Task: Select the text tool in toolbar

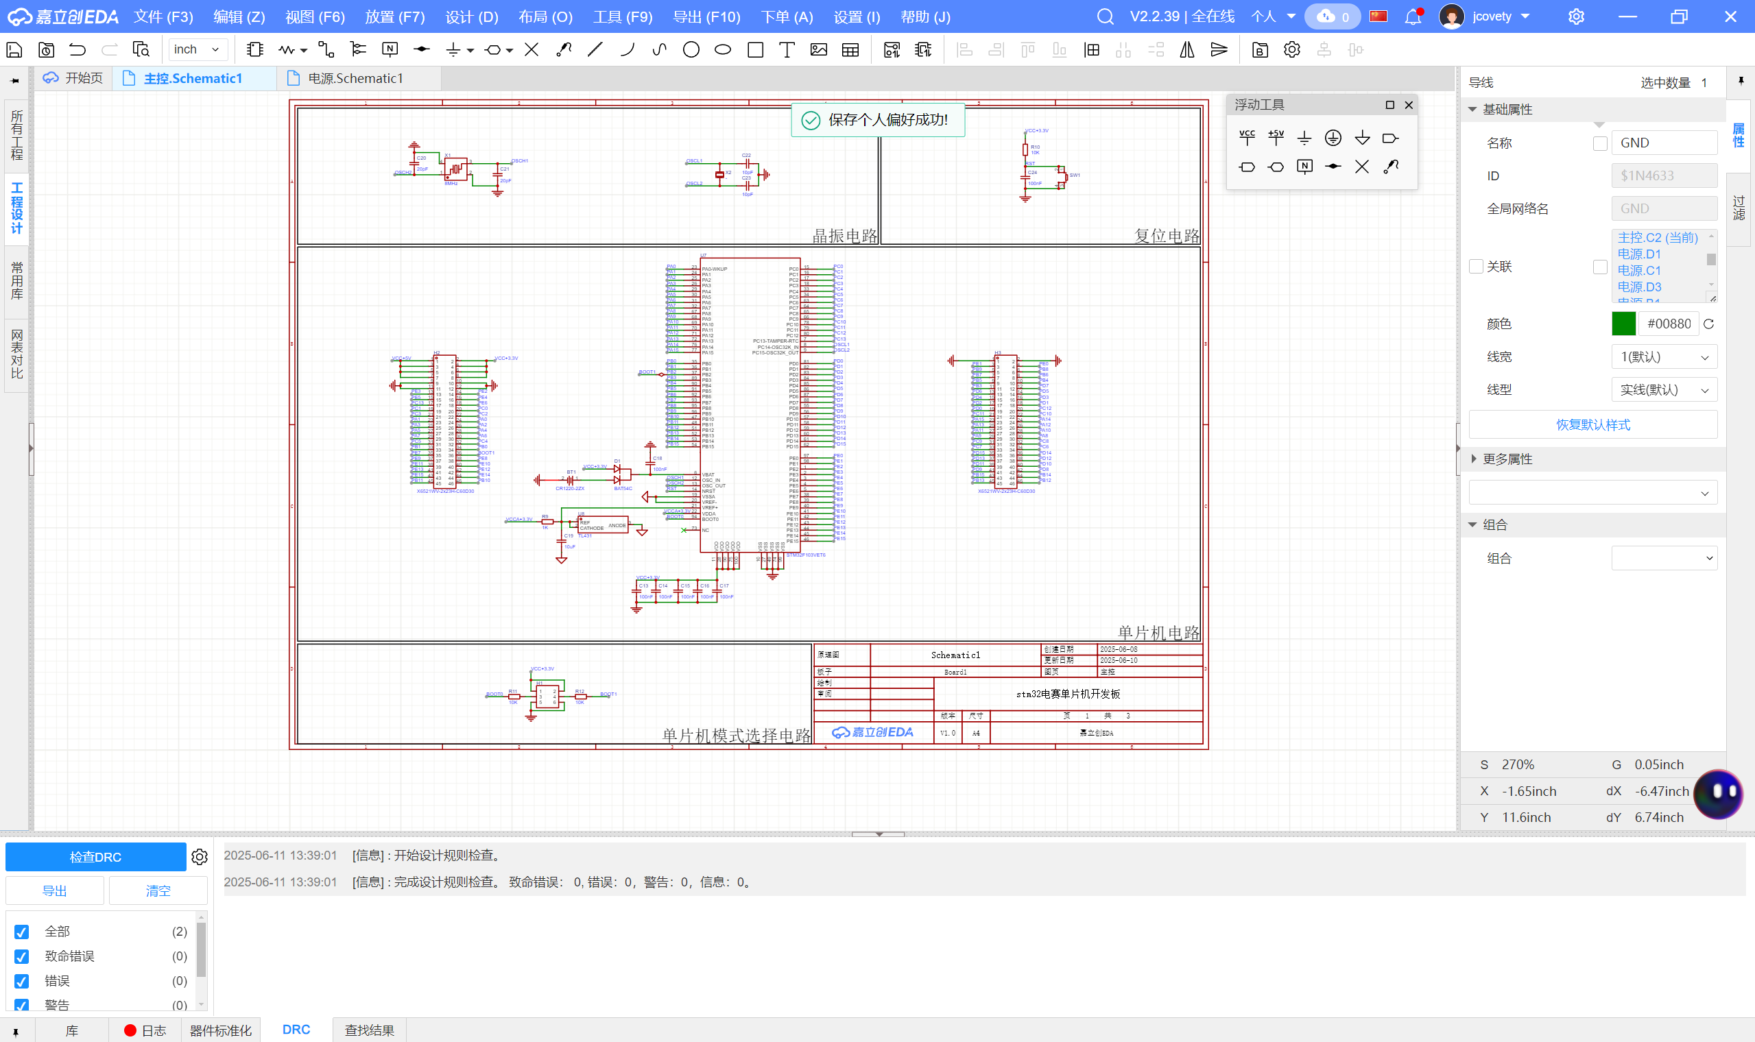Action: click(787, 50)
